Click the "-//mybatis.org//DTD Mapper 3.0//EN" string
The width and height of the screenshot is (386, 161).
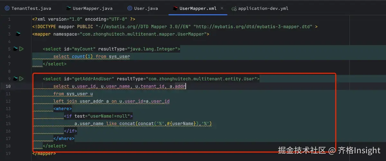click(143, 26)
